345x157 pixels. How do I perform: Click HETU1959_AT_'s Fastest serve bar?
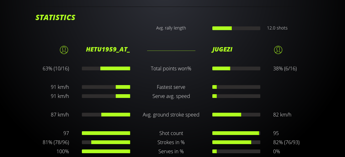106,87
